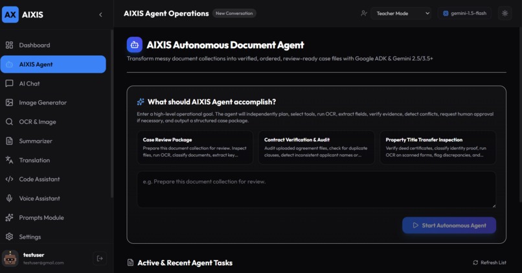Log out using the exit icon
Viewport: 522px width, 273px height.
pyautogui.click(x=100, y=258)
